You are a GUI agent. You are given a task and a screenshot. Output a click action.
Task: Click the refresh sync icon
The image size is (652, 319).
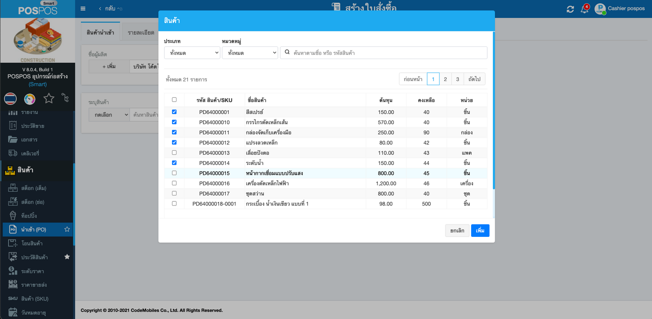tap(570, 9)
